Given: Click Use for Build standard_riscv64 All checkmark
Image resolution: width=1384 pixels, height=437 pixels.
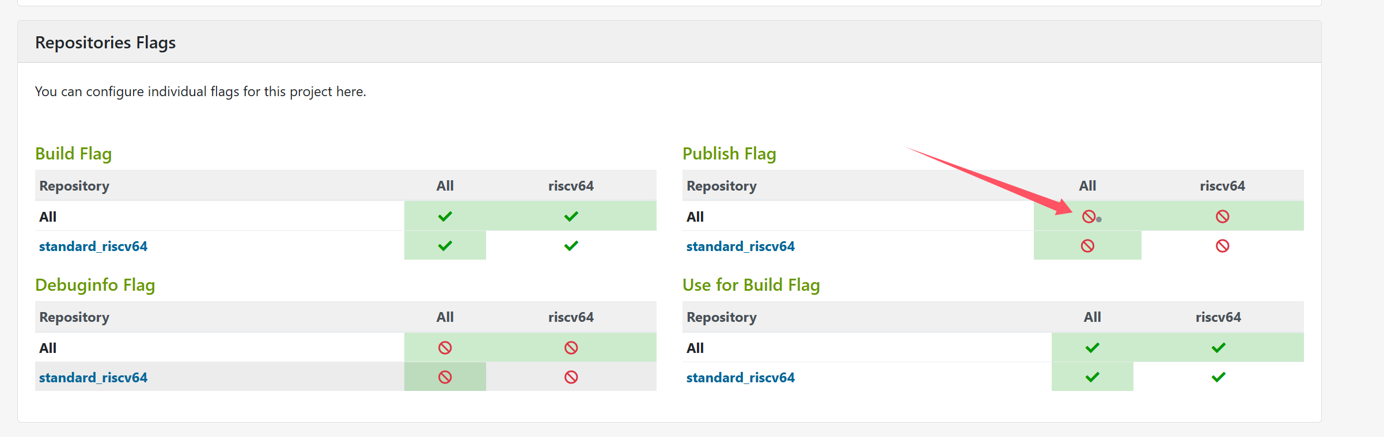Looking at the screenshot, I should (1092, 377).
